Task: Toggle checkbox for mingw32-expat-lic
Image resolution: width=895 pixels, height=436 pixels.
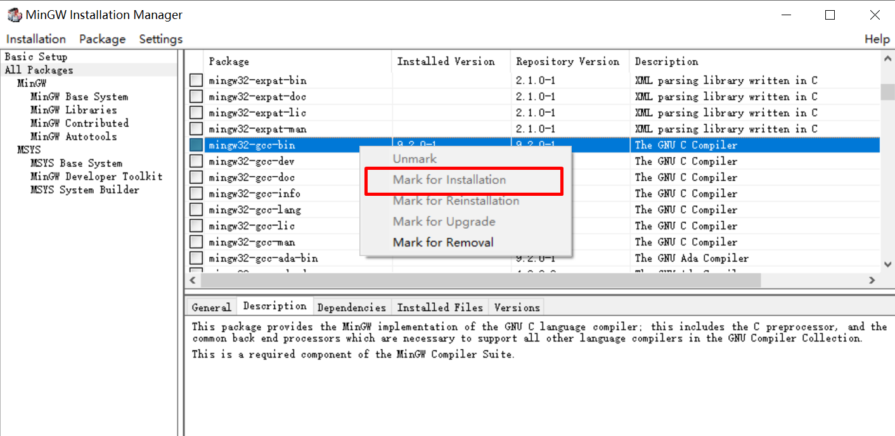Action: click(x=196, y=113)
